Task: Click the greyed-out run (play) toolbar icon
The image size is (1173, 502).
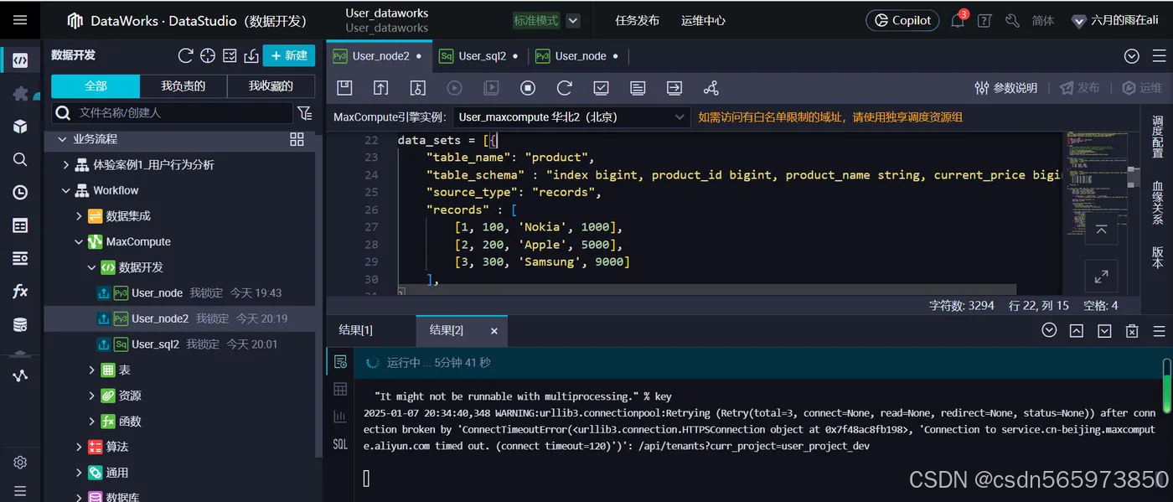Action: click(454, 88)
